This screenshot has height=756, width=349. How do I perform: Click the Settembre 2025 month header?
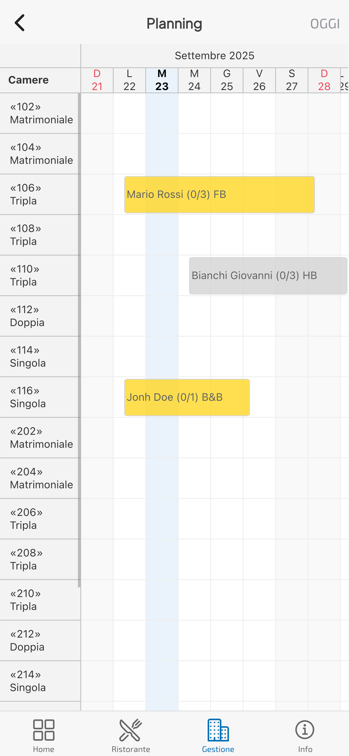[x=215, y=56]
